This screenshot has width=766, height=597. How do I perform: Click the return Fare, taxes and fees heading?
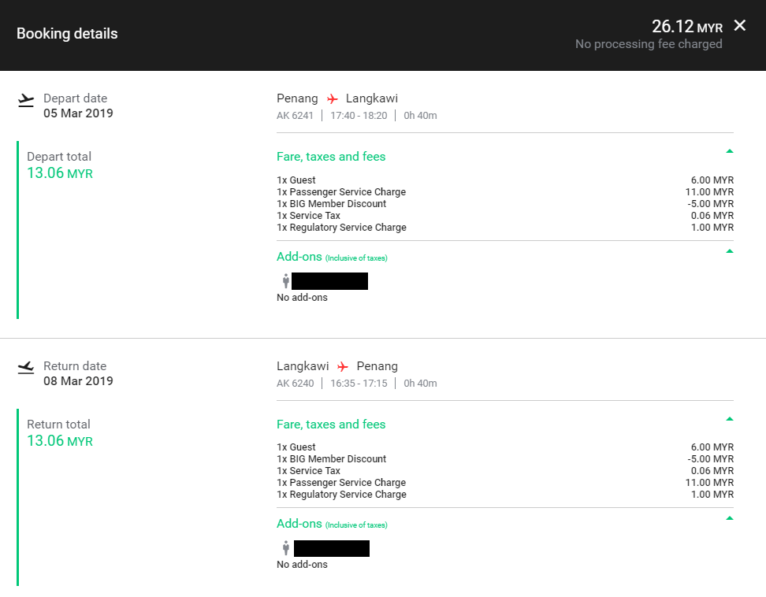click(x=331, y=425)
